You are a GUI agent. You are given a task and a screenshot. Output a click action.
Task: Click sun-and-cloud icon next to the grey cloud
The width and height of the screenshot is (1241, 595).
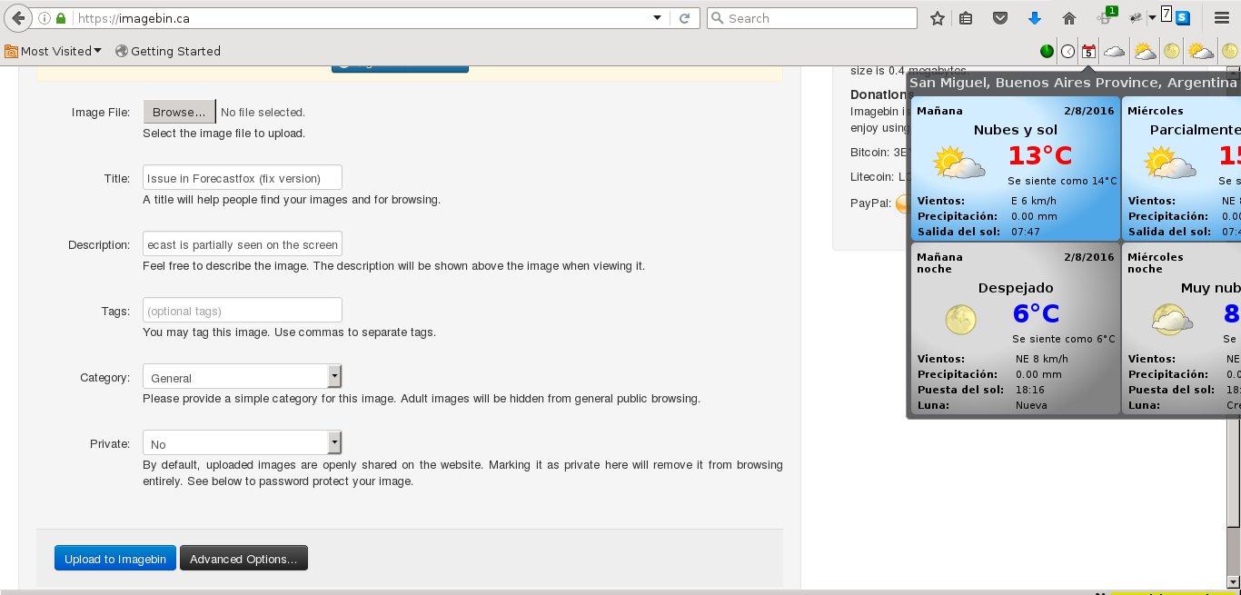[x=1145, y=52]
